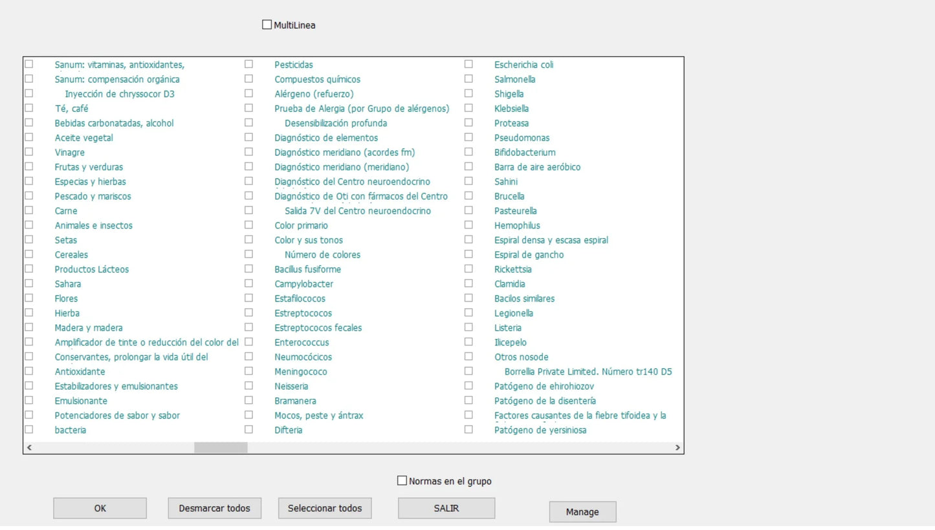The width and height of the screenshot is (935, 530).
Task: Select the Escherichia coli checkbox
Action: pyautogui.click(x=468, y=64)
